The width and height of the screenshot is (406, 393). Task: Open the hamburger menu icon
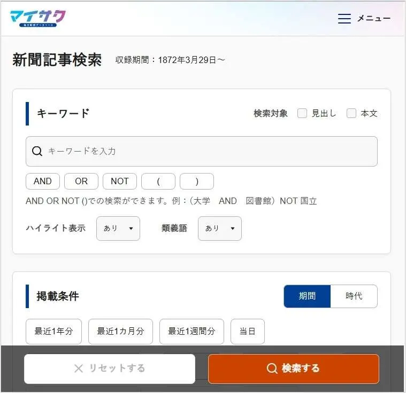(344, 19)
